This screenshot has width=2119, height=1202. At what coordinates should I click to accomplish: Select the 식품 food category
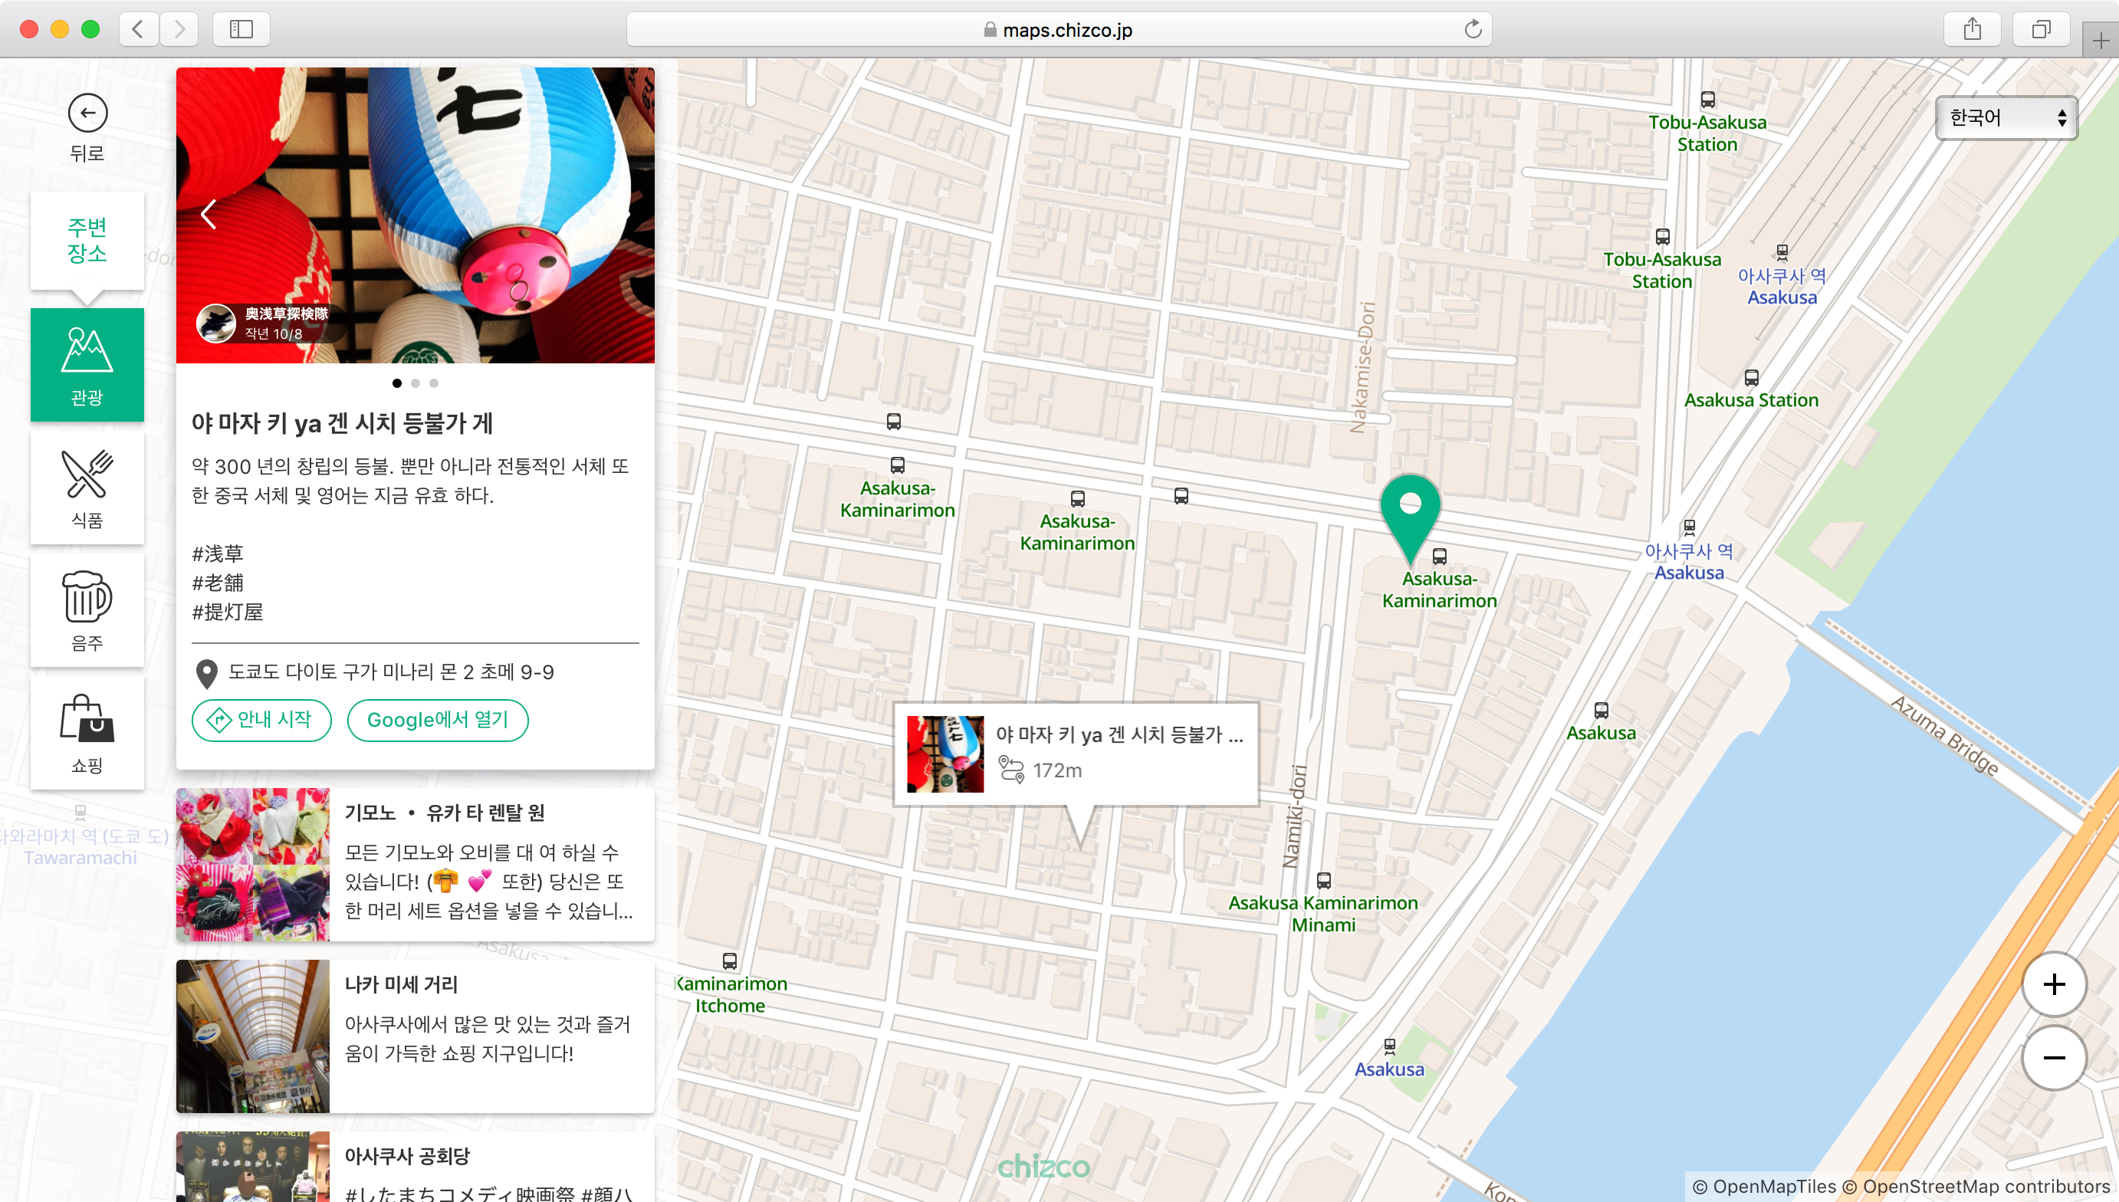[x=87, y=488]
